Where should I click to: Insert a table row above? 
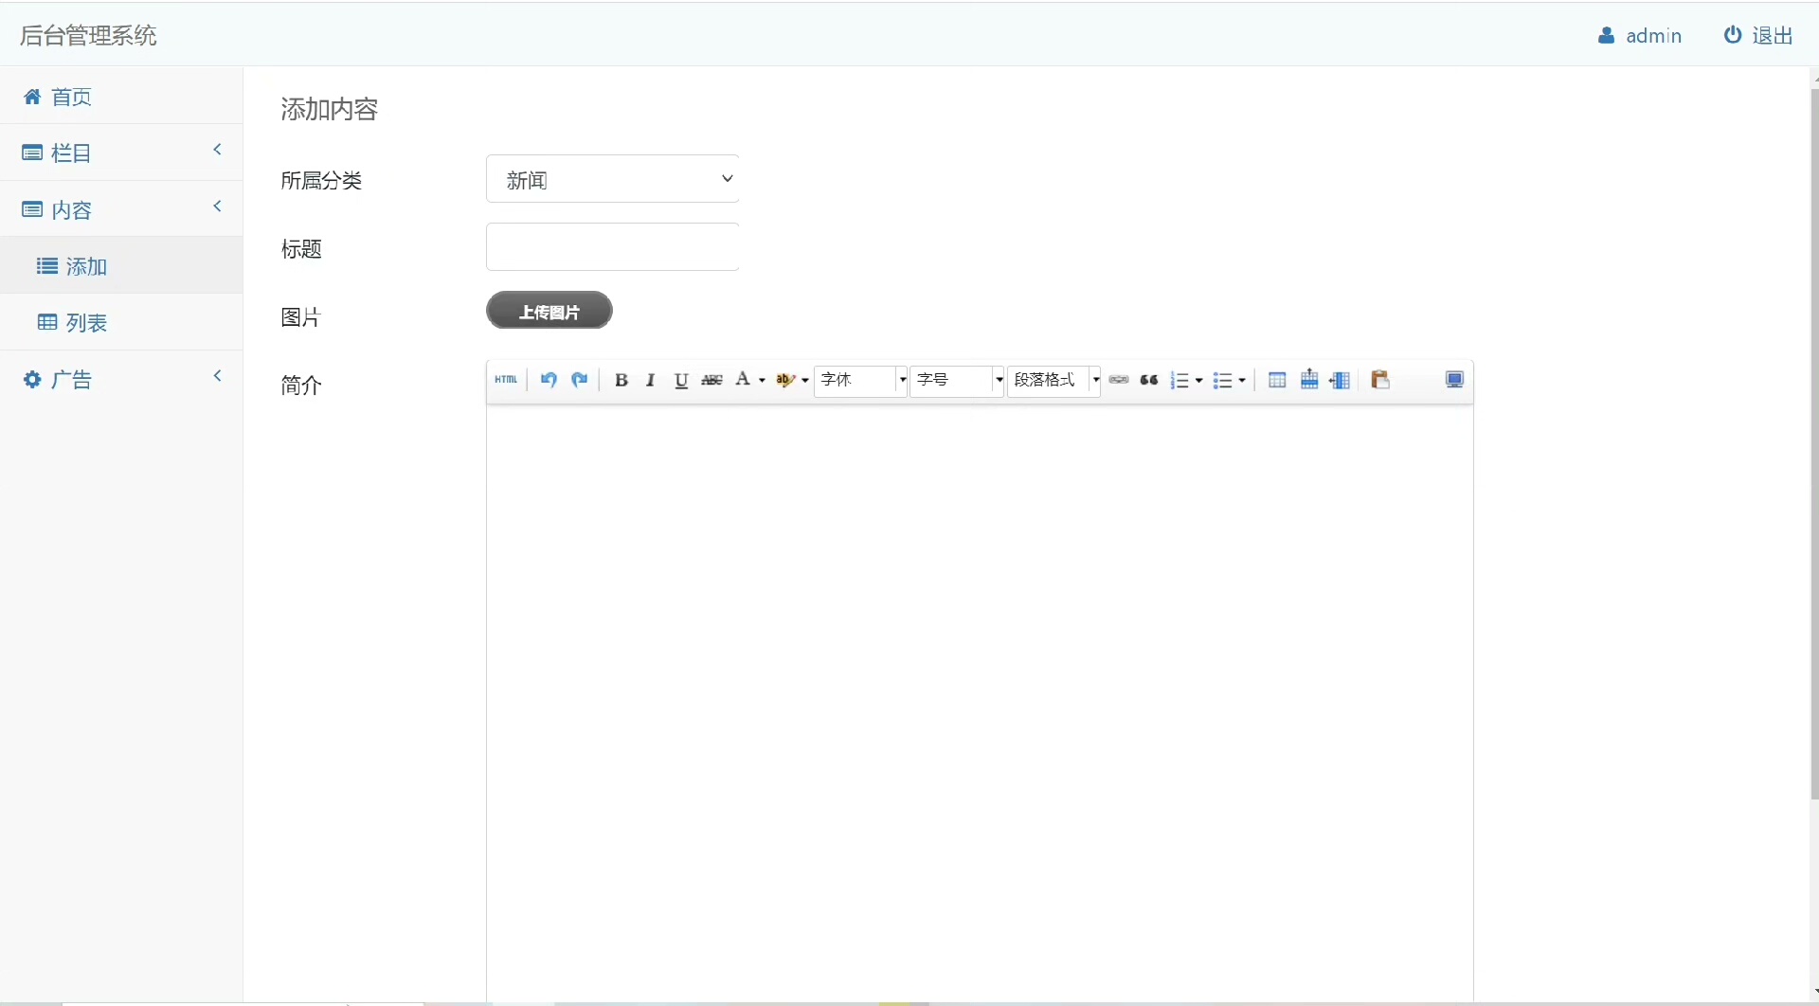pos(1309,380)
